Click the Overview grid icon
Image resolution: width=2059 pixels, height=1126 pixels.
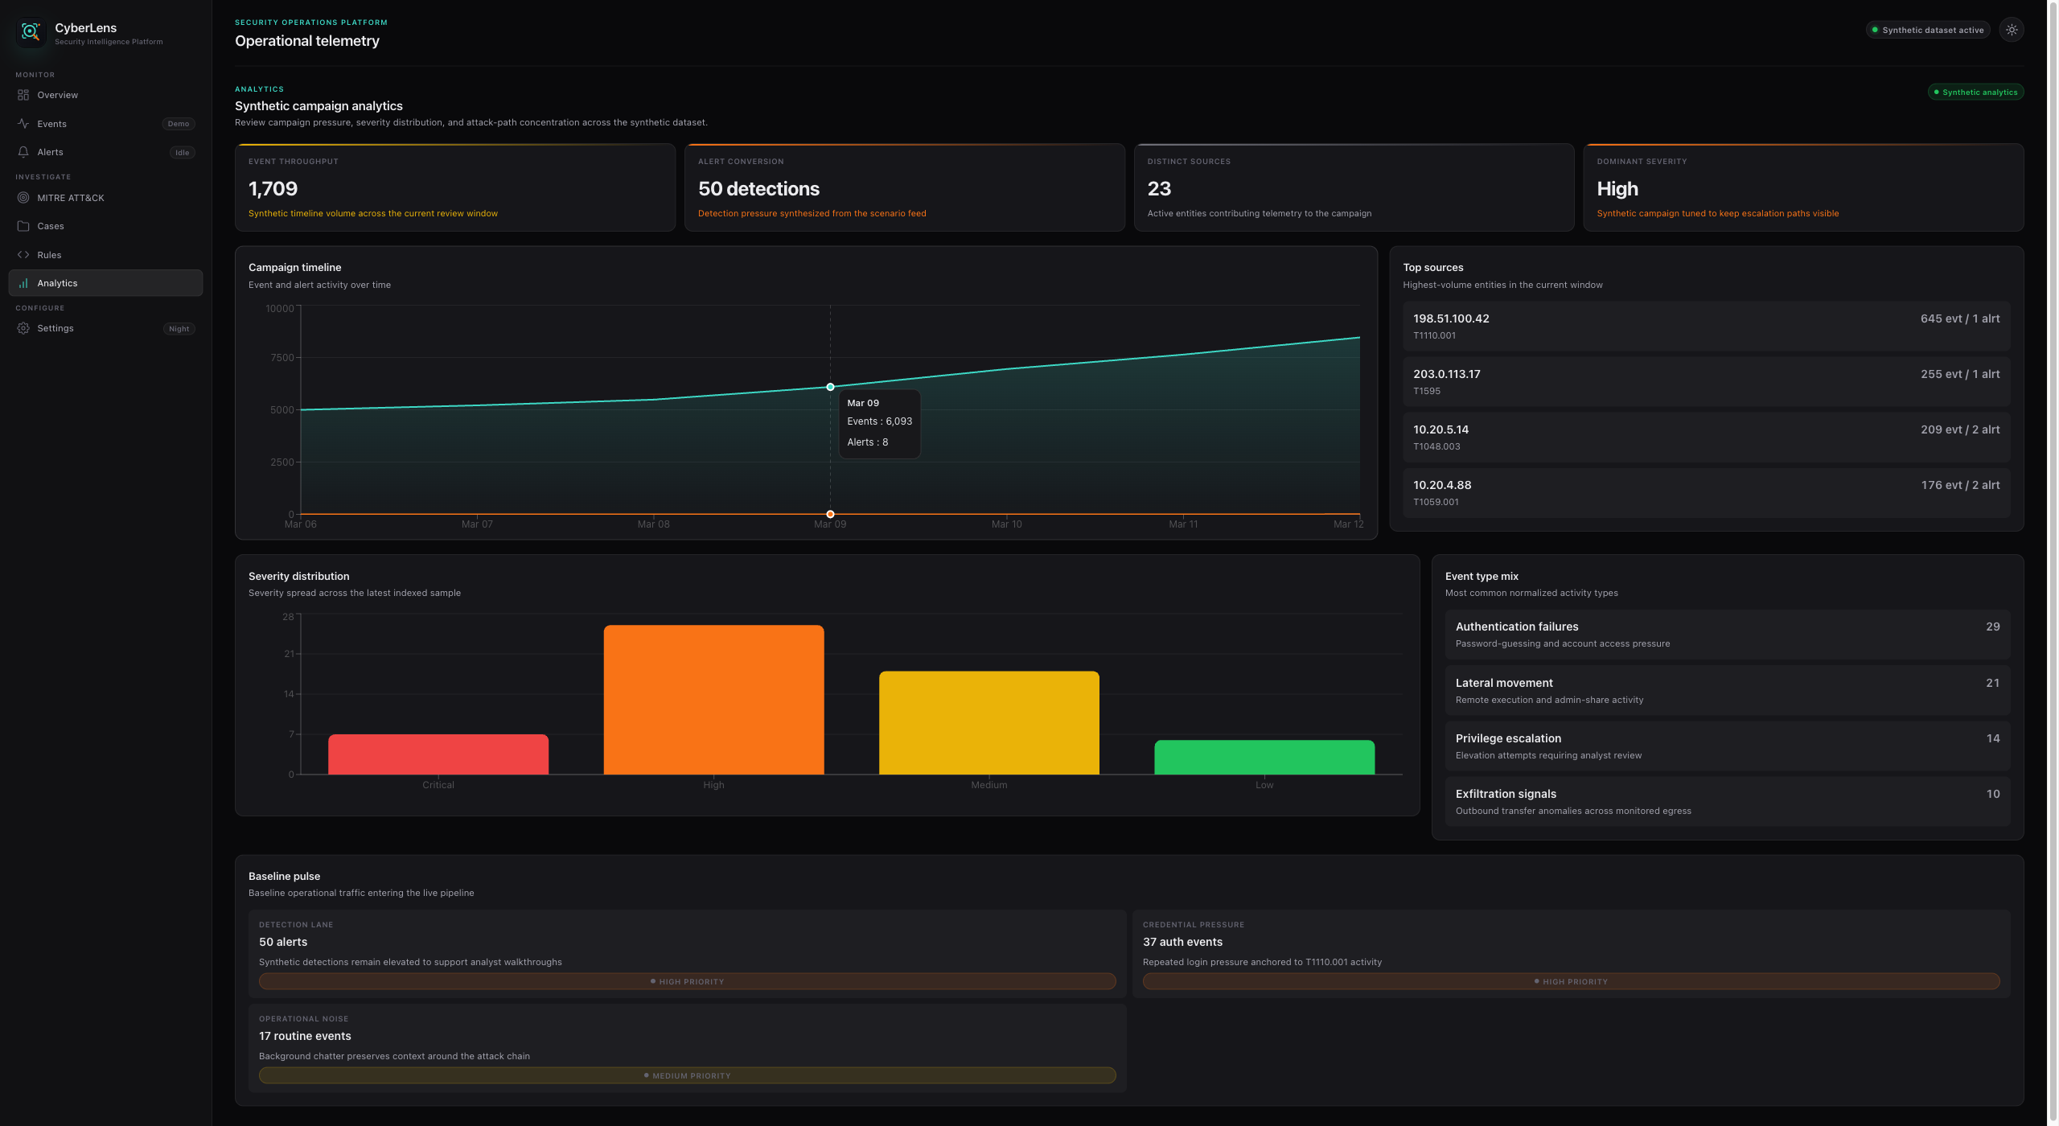coord(23,95)
